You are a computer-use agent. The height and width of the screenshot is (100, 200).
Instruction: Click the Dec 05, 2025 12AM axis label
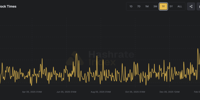[170, 92]
